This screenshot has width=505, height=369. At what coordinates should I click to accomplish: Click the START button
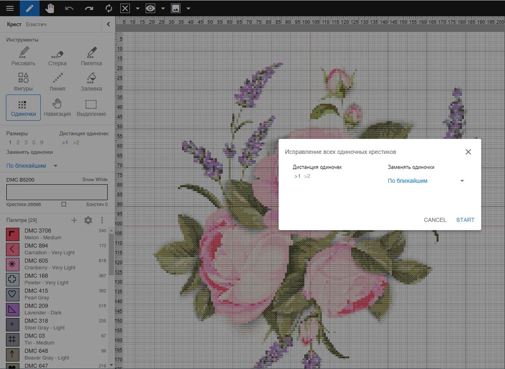pyautogui.click(x=465, y=220)
